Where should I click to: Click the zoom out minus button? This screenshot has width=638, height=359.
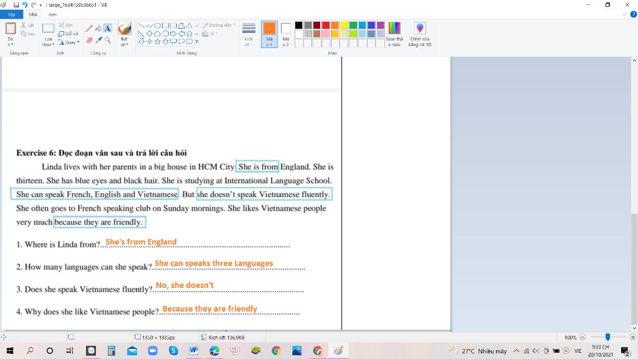click(583, 337)
